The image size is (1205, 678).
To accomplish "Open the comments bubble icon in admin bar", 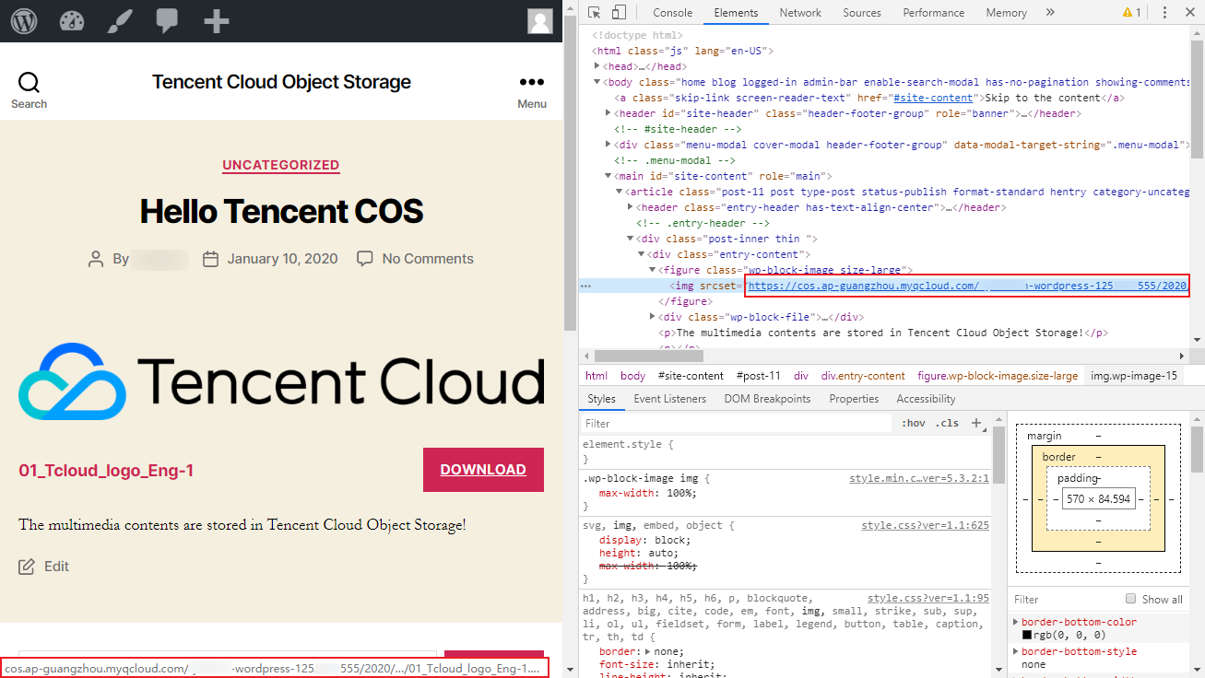I will click(x=168, y=20).
